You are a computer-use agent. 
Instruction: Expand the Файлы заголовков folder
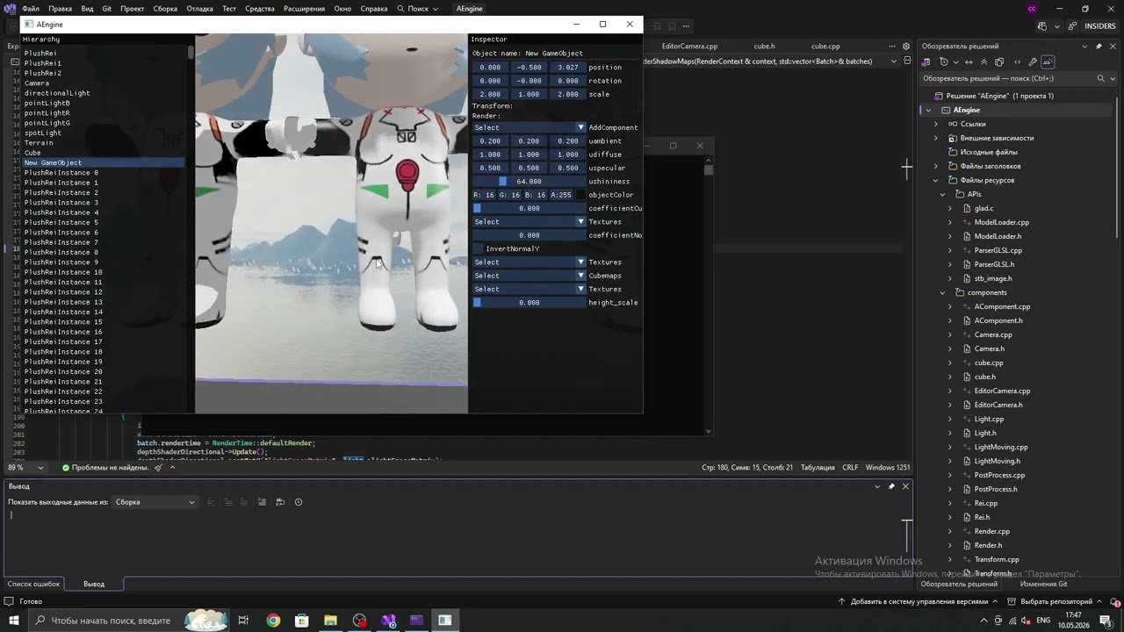(935, 166)
